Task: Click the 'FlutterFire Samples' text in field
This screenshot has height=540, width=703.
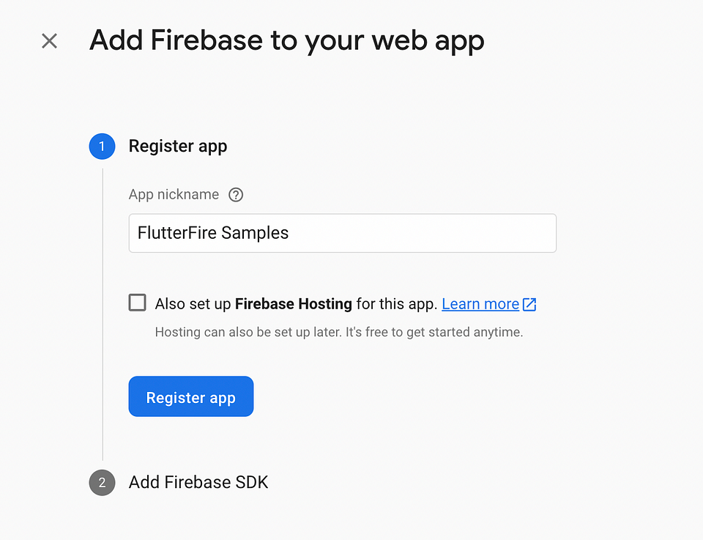Action: tap(213, 233)
